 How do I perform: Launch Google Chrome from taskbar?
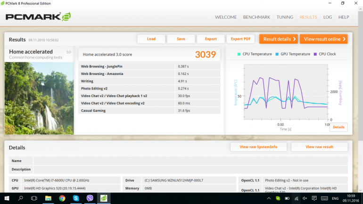(62, 198)
